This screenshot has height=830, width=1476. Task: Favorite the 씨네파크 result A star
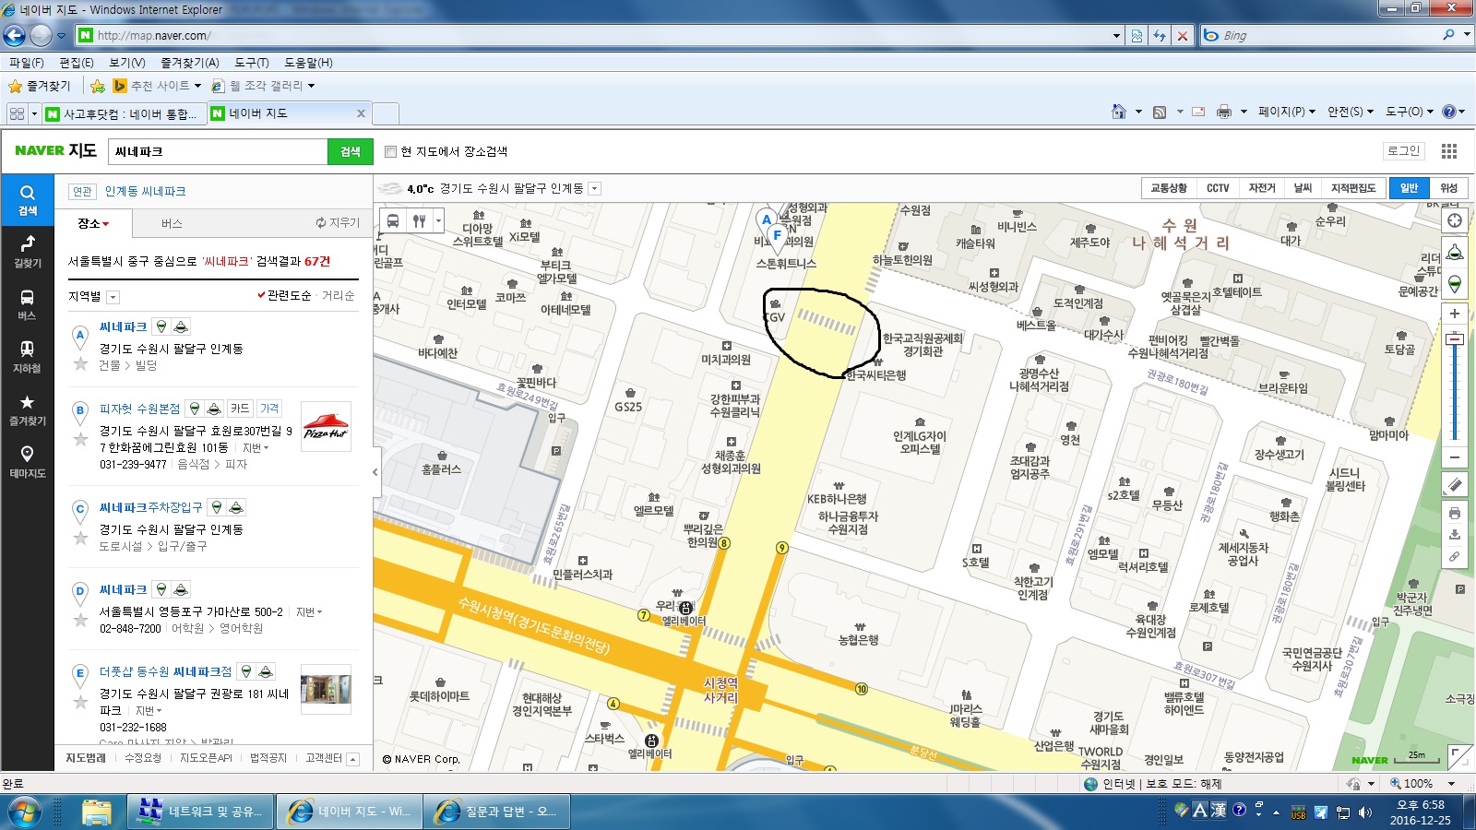click(80, 364)
